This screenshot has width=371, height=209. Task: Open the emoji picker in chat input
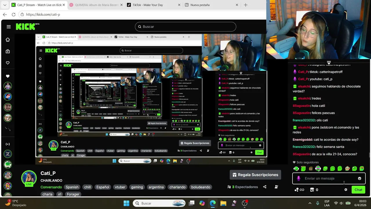(x=359, y=178)
